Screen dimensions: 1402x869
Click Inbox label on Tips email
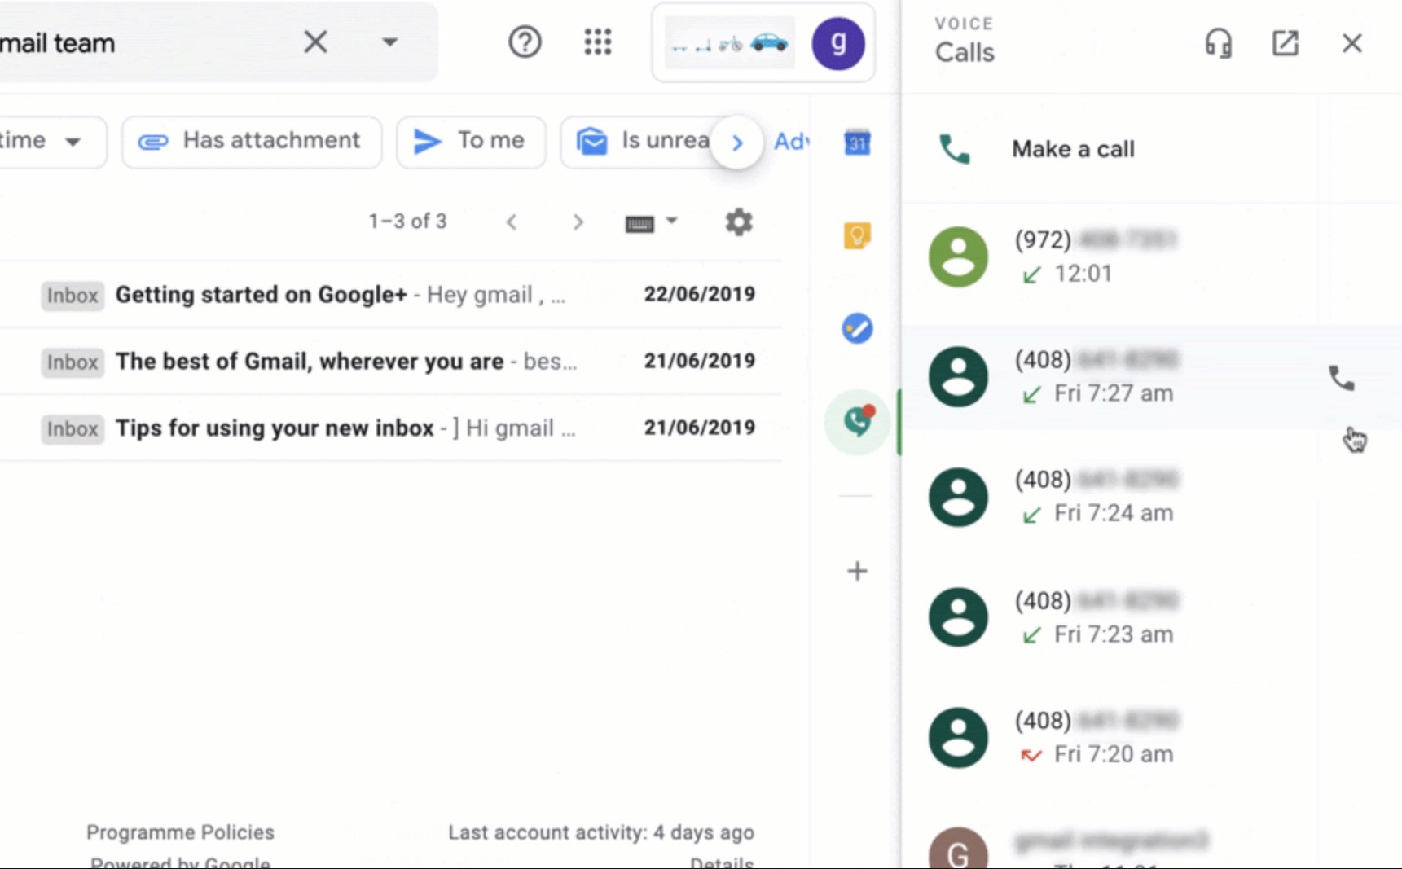(73, 429)
